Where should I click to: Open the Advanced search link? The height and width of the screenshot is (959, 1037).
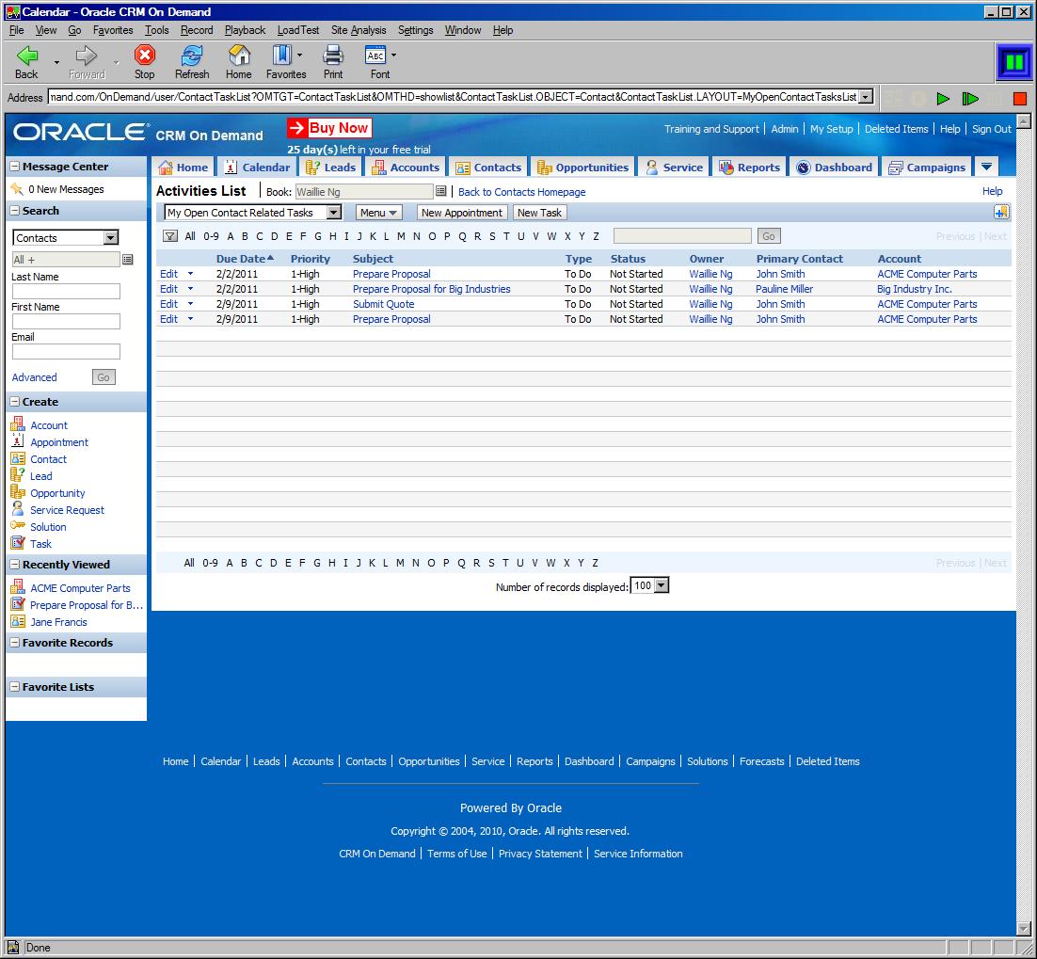coord(35,377)
